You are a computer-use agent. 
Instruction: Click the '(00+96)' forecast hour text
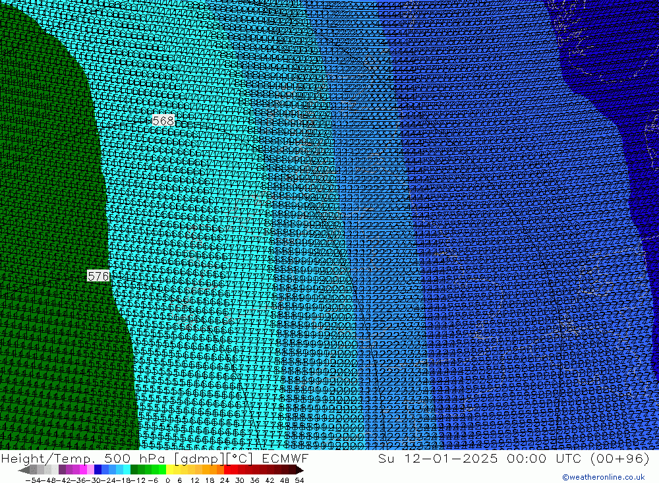(x=620, y=458)
